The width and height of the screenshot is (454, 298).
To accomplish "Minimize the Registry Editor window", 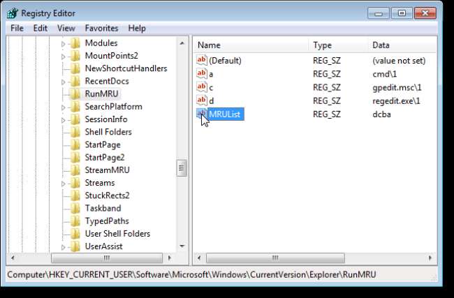I will [x=378, y=13].
